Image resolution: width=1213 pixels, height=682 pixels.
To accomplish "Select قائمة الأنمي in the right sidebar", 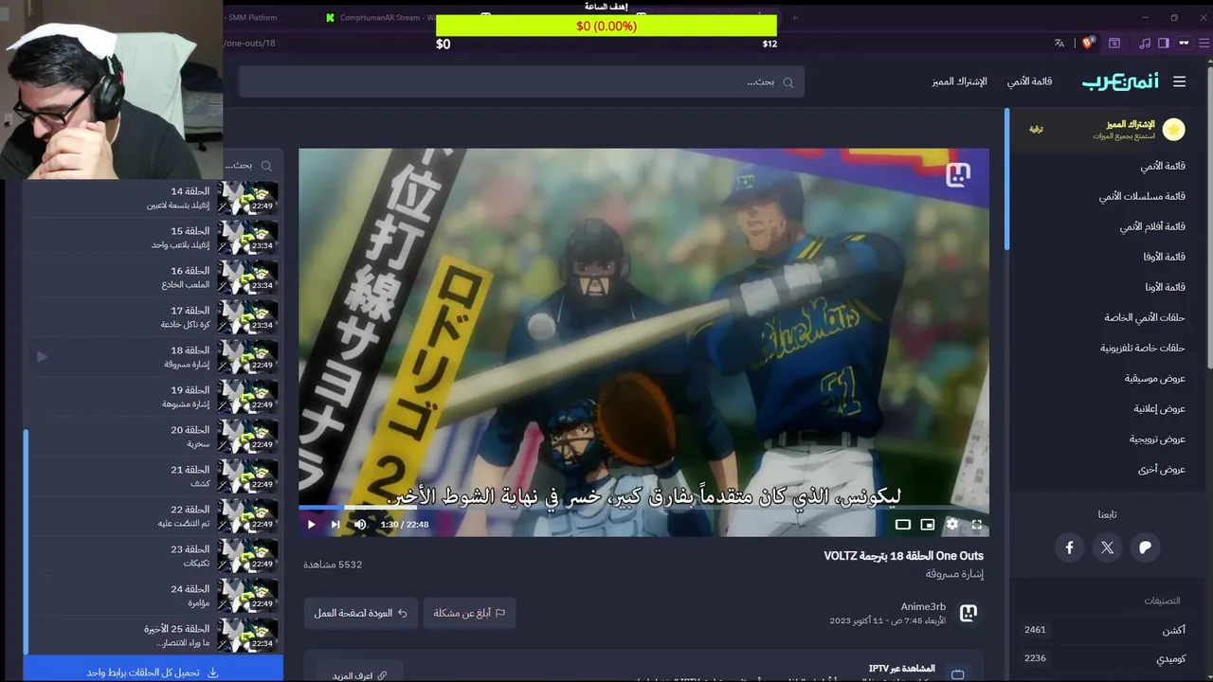I will 1163,166.
